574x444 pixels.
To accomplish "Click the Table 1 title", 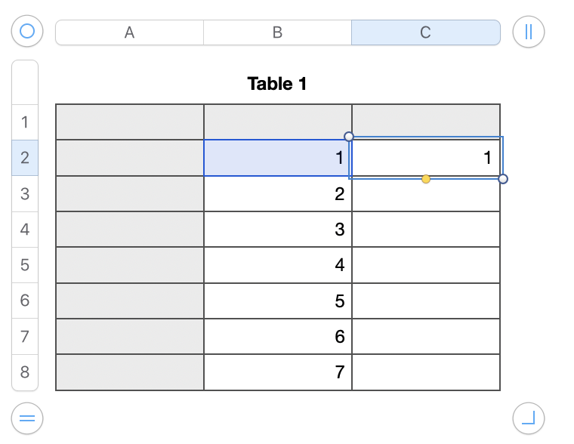I will [277, 84].
